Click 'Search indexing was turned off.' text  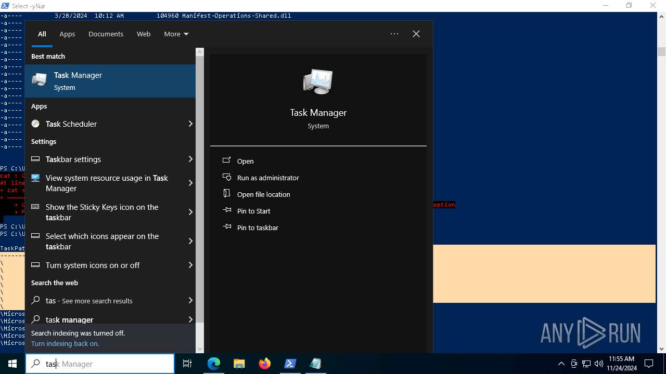pyautogui.click(x=78, y=333)
